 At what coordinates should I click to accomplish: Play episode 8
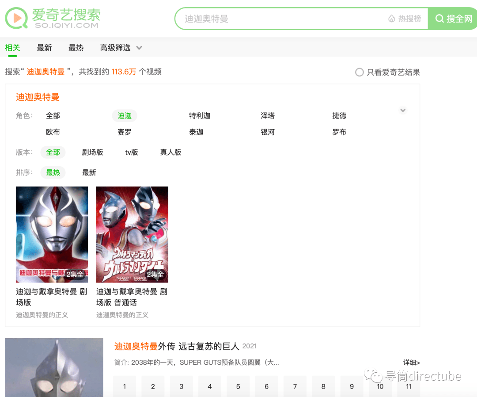(x=323, y=386)
